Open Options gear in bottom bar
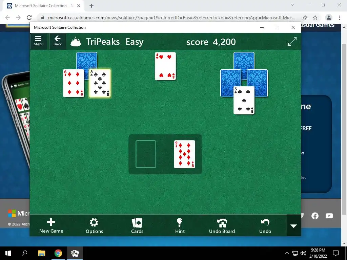This screenshot has width=347, height=260. [x=94, y=225]
